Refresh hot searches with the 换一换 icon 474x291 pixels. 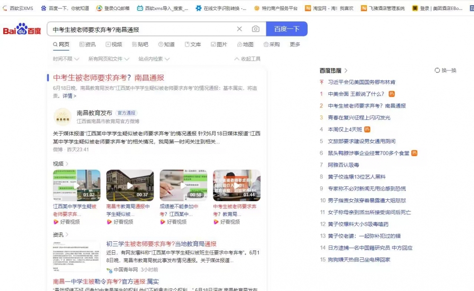437,71
